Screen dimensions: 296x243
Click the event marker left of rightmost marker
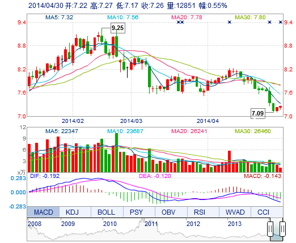coord(270,22)
